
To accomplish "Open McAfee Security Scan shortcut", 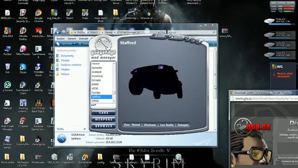I will coord(23,15).
